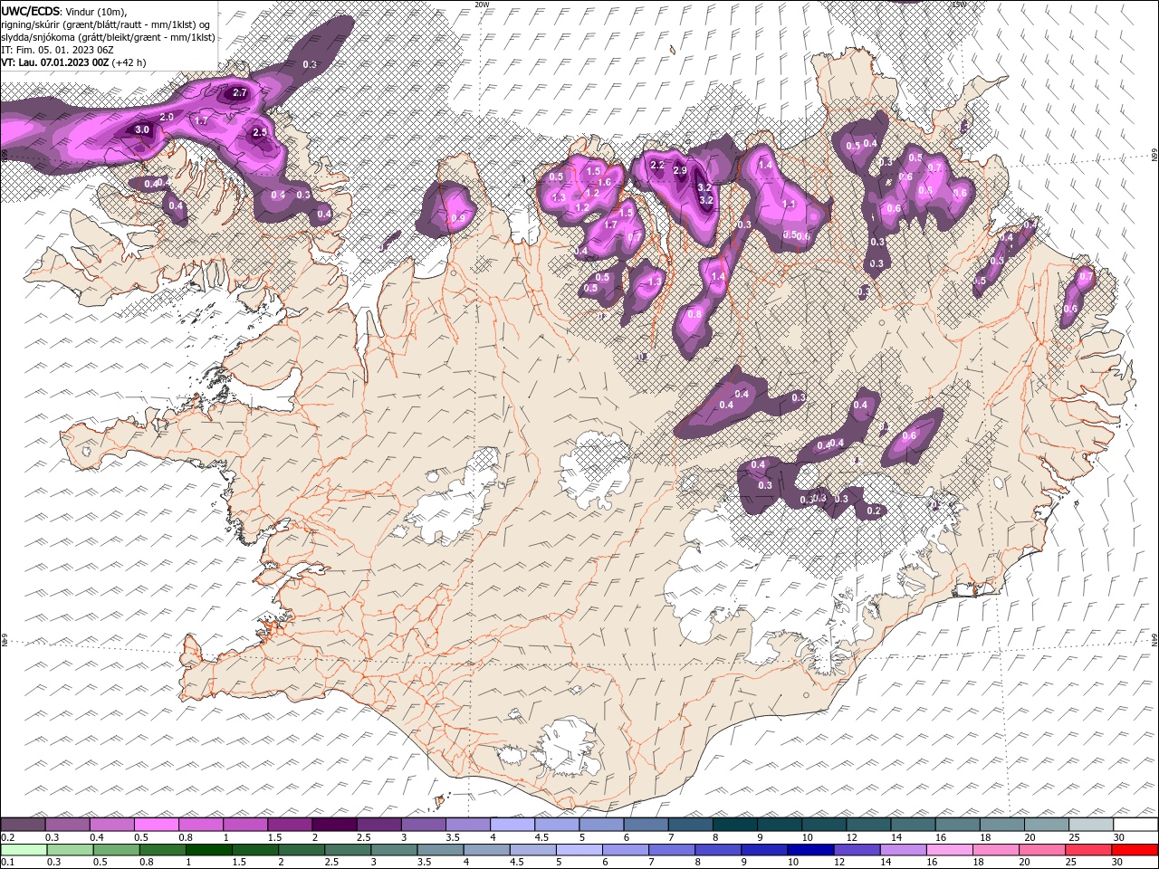Click the 2.9 snowfall value on the map
This screenshot has width=1159, height=869.
(680, 171)
